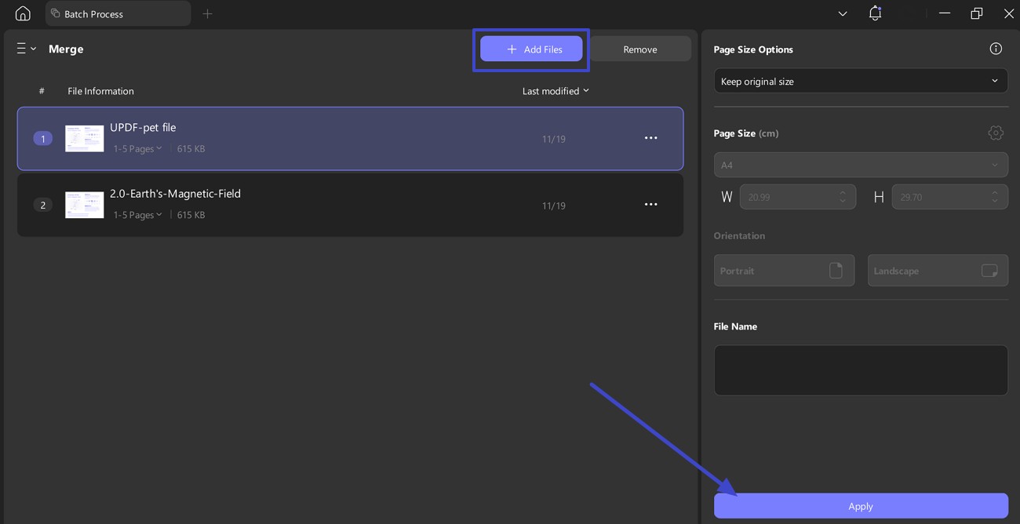Open page size settings gear
This screenshot has height=524, width=1020.
pyautogui.click(x=996, y=133)
